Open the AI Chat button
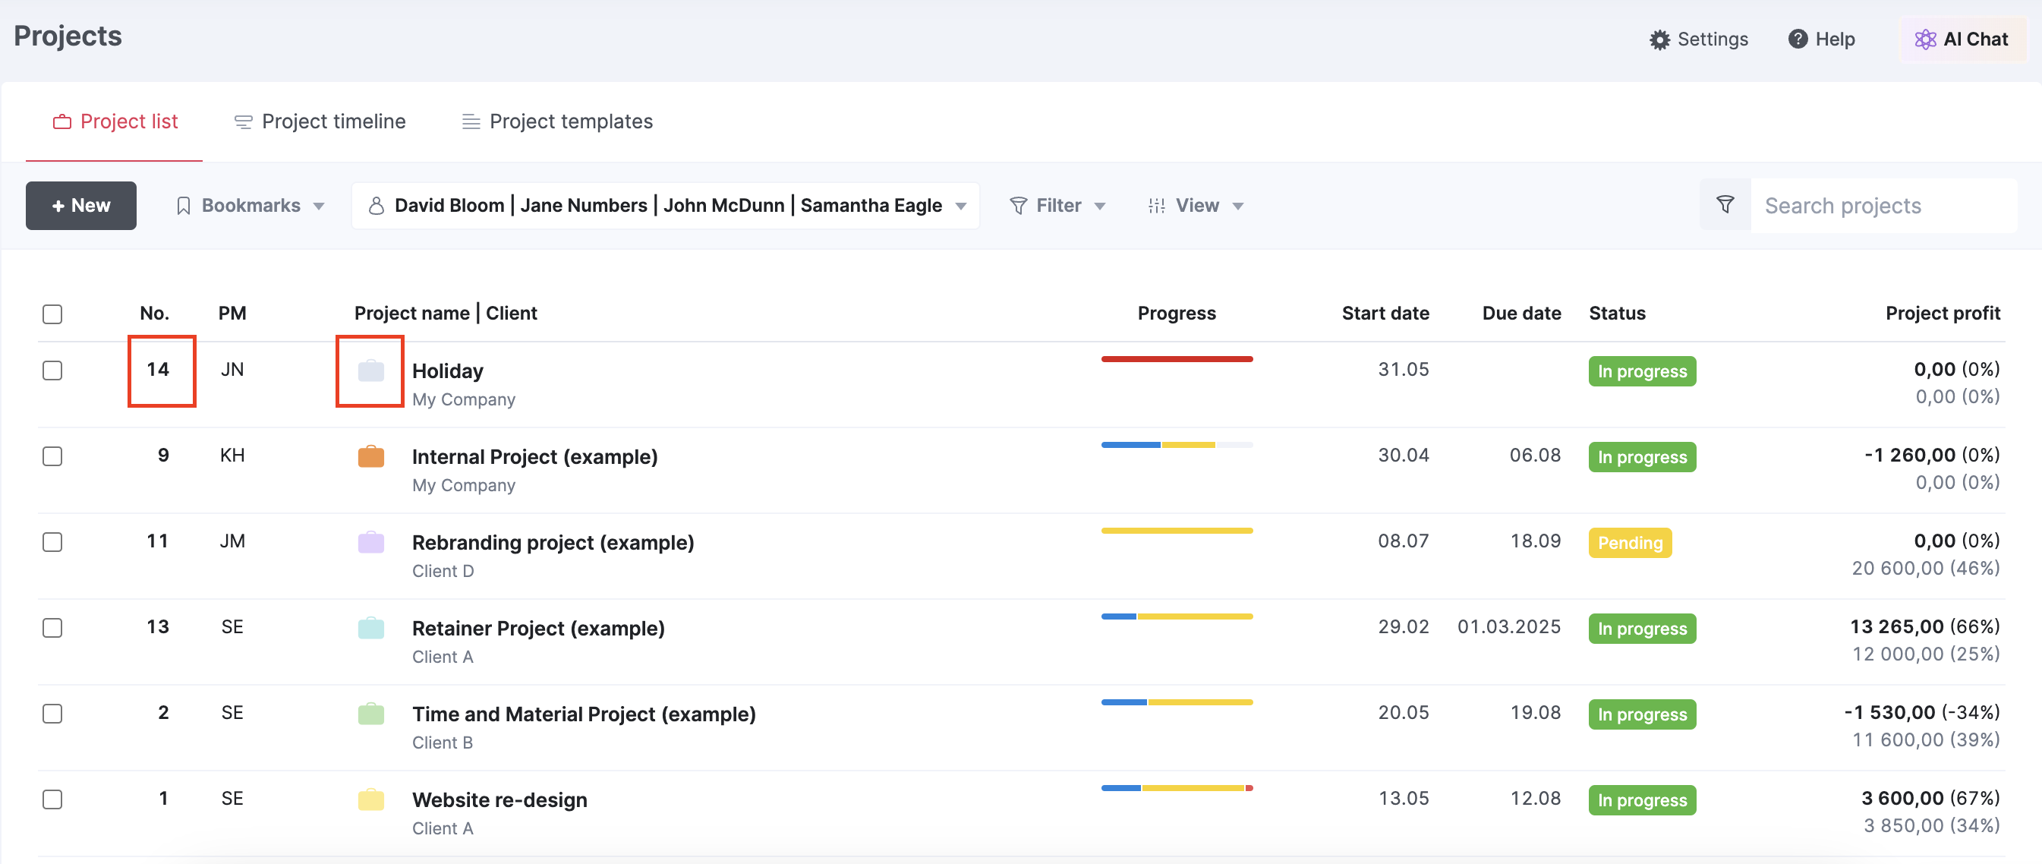 [1962, 39]
